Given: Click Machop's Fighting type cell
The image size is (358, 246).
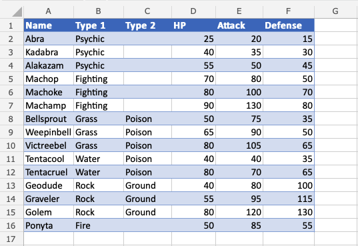Looking at the screenshot, I should 99,79.
